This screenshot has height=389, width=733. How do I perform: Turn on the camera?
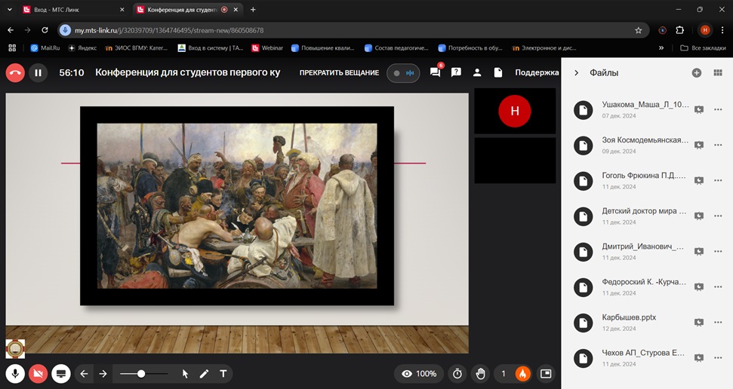click(38, 374)
